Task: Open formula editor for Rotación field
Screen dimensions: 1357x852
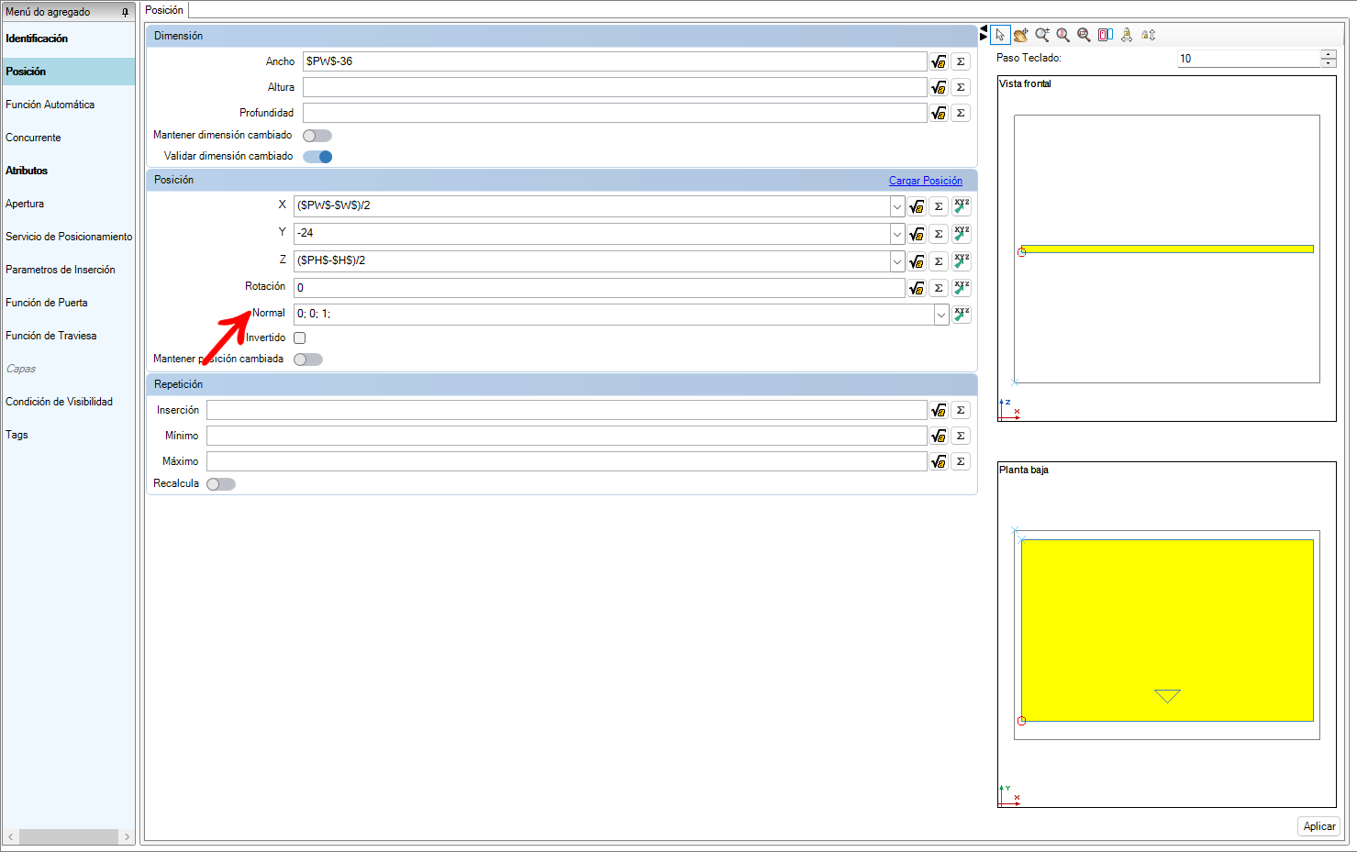Action: coord(917,288)
